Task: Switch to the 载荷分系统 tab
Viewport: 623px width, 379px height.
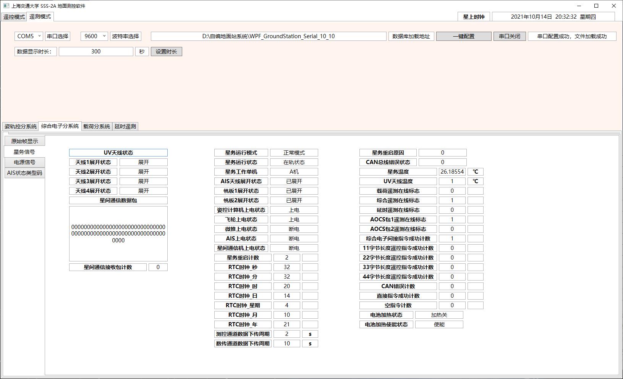Action: 97,126
